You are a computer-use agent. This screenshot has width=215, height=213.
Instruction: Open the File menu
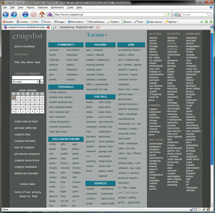5,8
